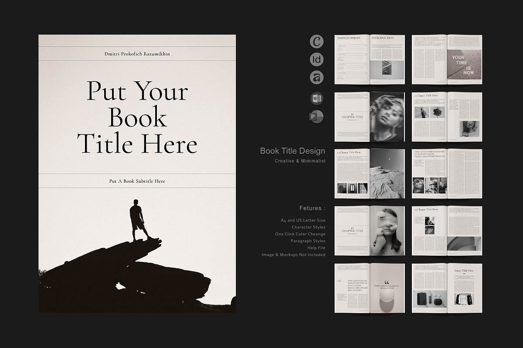The width and height of the screenshot is (523, 348).
Task: Click the InDesign "Id" icon
Action: pyautogui.click(x=317, y=59)
